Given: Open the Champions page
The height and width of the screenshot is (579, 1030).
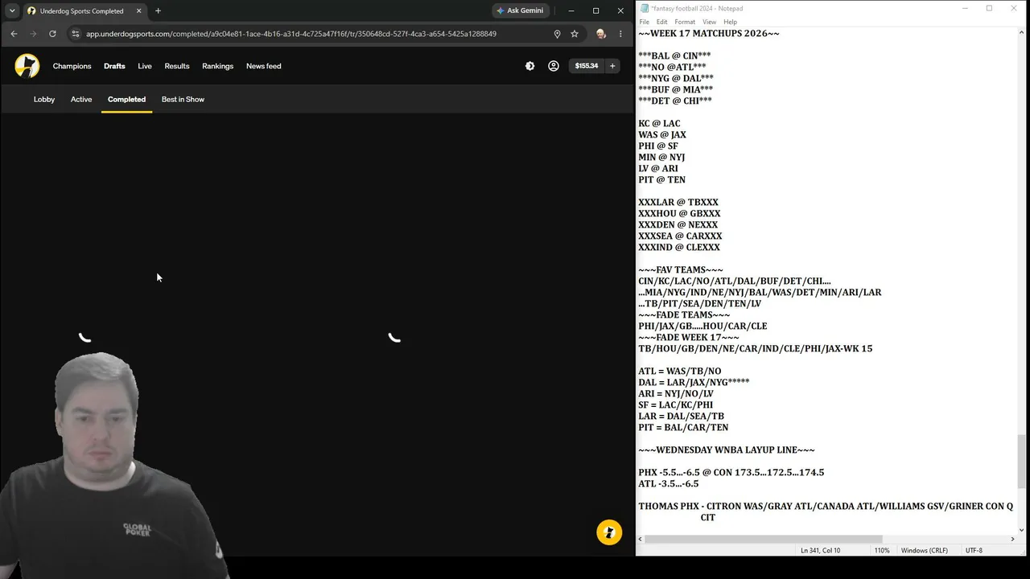Looking at the screenshot, I should coord(72,66).
